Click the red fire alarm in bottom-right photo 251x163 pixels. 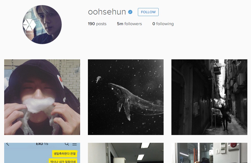coord(234,145)
